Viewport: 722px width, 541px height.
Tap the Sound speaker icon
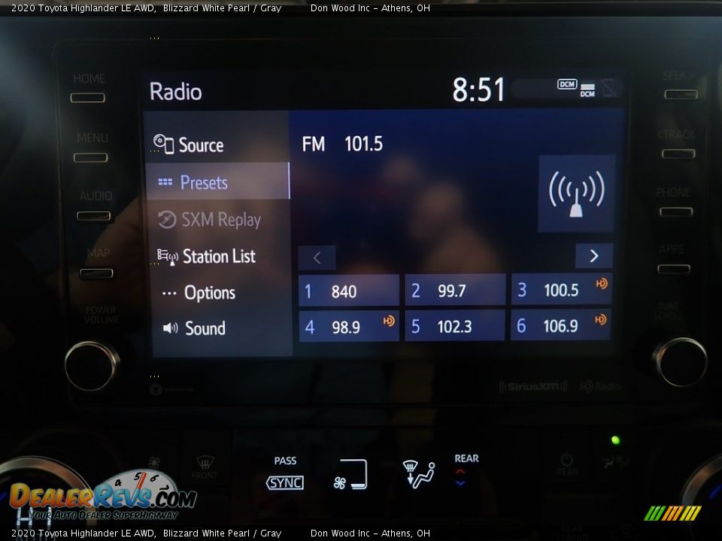[171, 328]
